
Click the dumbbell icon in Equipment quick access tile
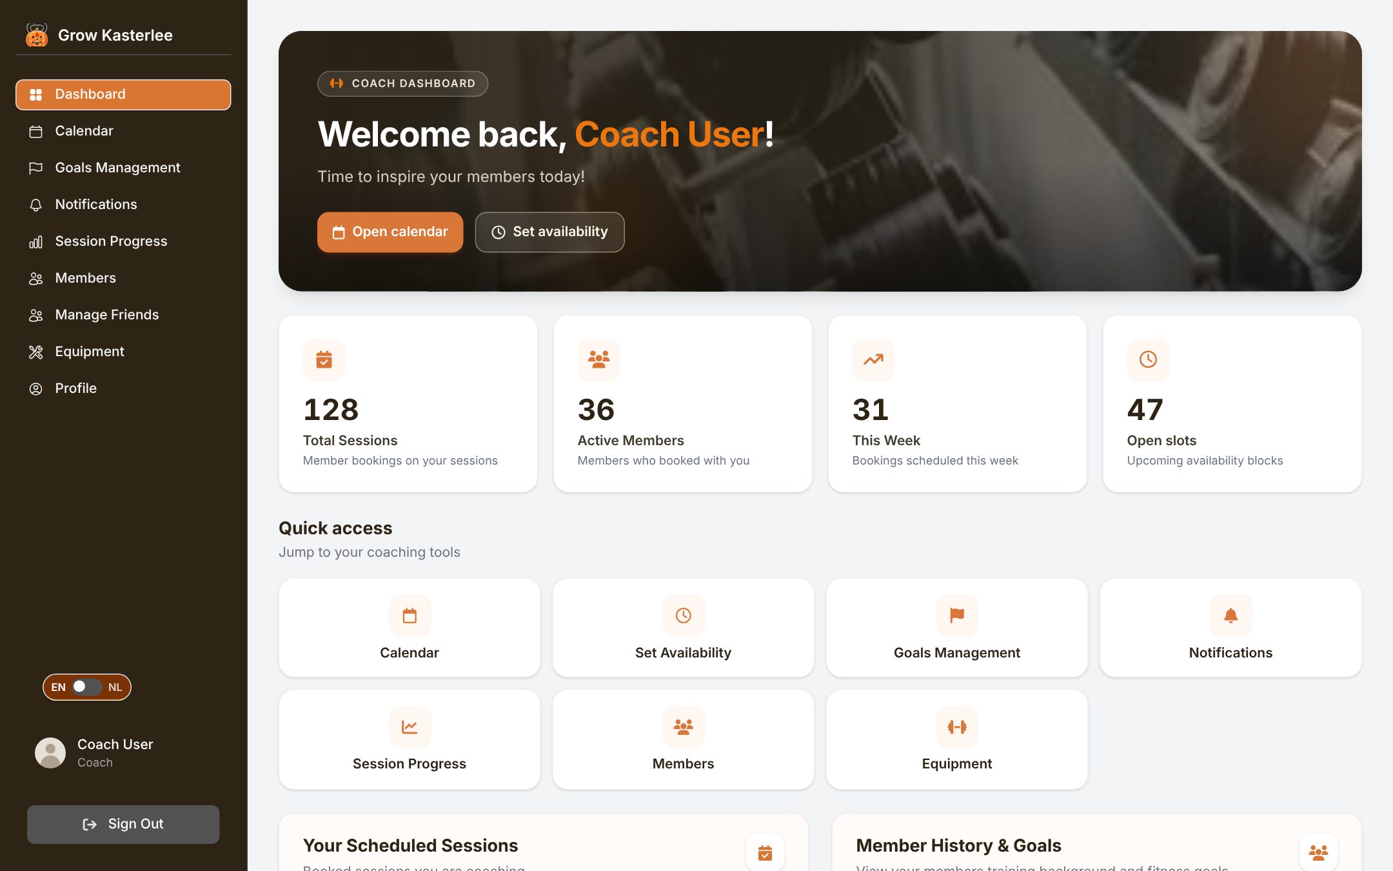click(x=957, y=727)
